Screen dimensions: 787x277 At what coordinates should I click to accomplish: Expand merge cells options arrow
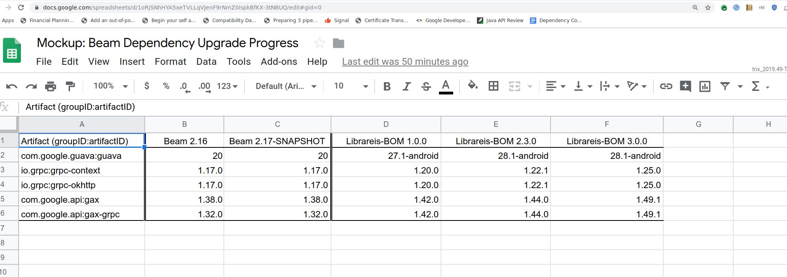[x=530, y=87]
